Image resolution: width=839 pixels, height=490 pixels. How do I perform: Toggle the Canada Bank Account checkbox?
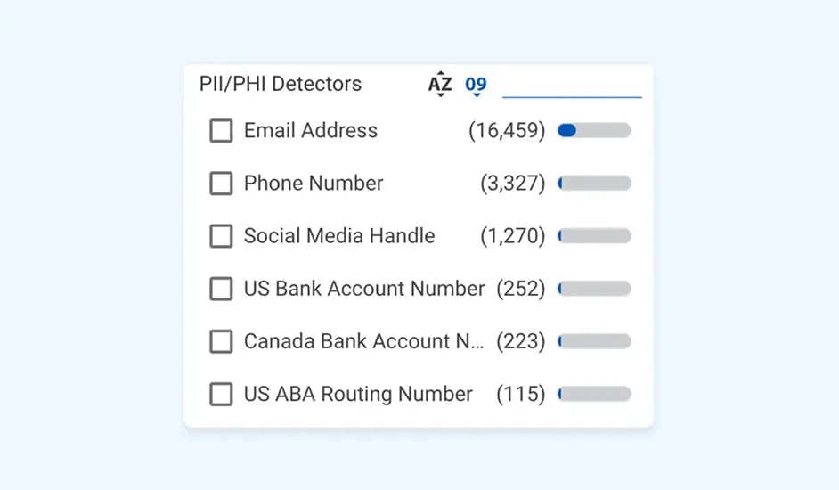(x=221, y=341)
